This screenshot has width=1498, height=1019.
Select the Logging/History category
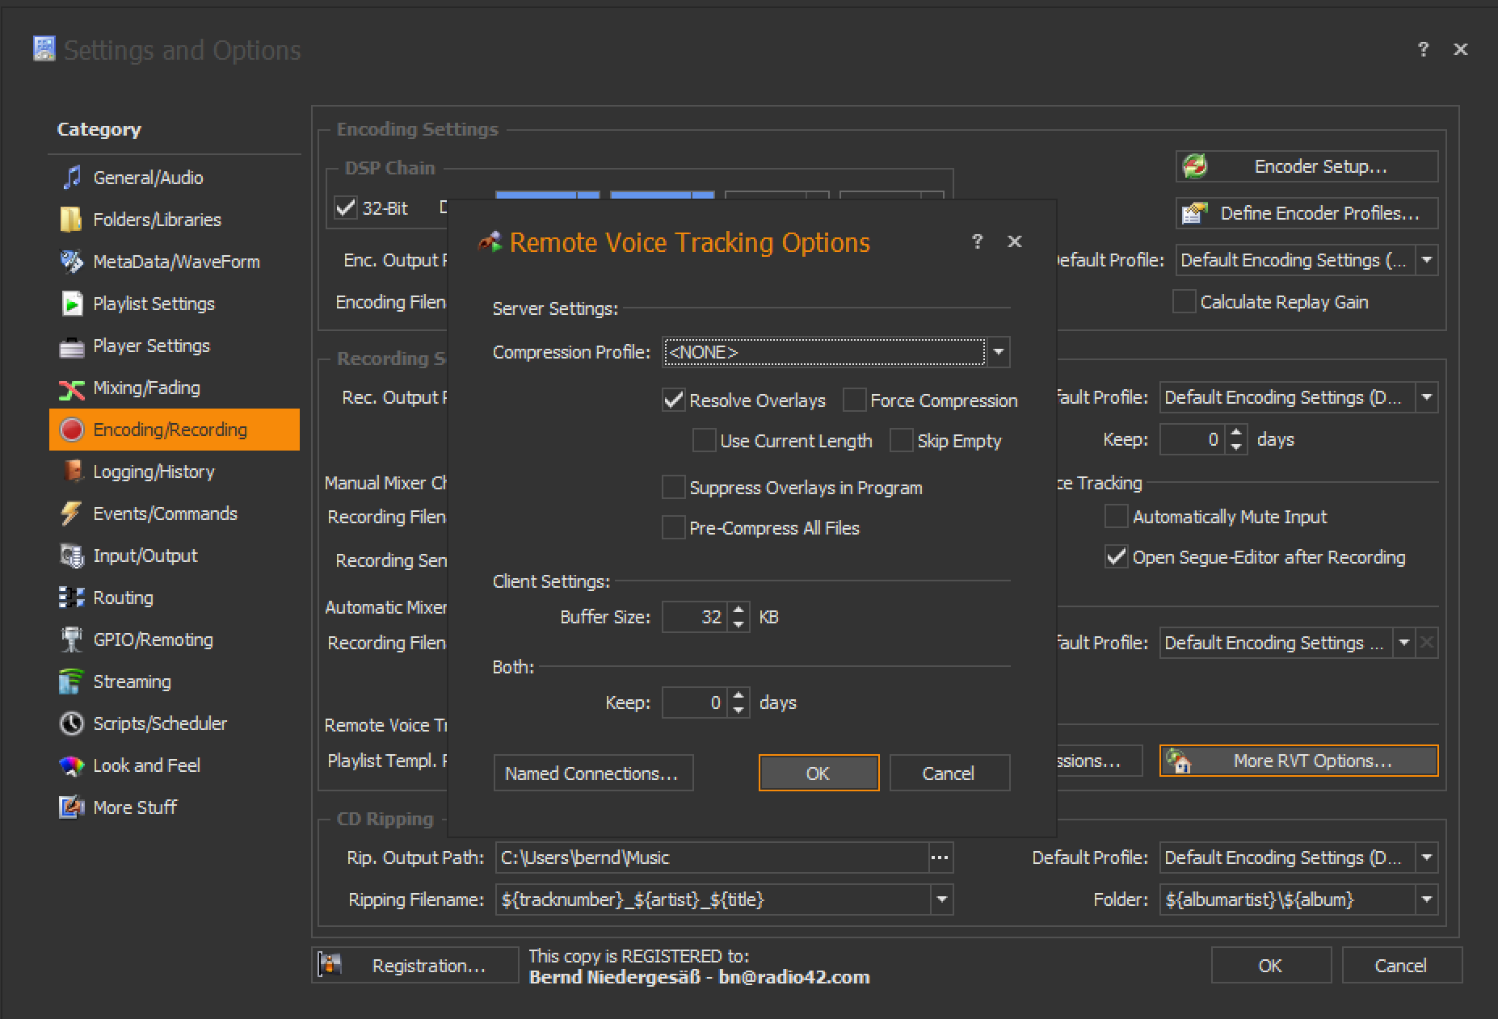click(x=154, y=472)
